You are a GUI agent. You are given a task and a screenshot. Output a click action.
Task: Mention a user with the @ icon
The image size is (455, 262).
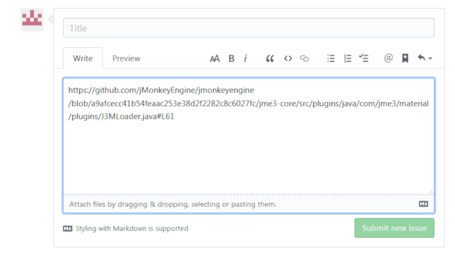[388, 59]
